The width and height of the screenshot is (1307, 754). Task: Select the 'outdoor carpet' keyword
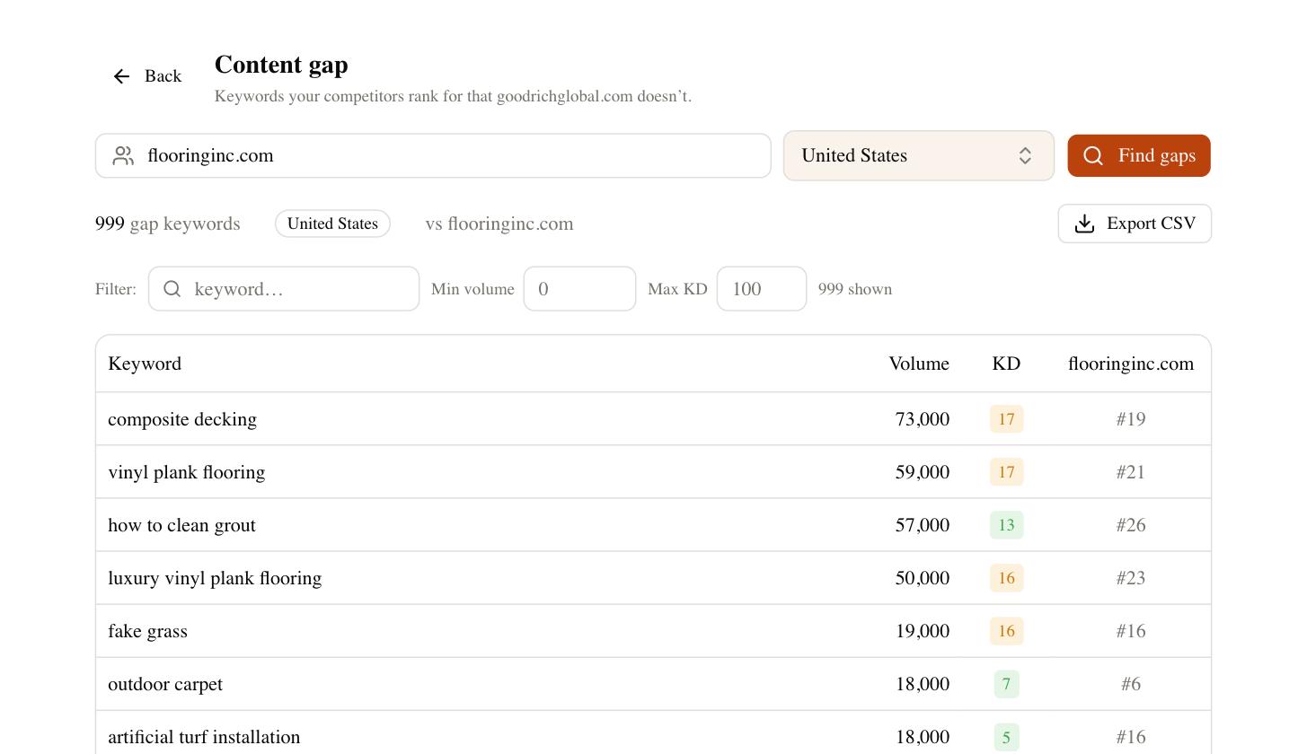[165, 684]
